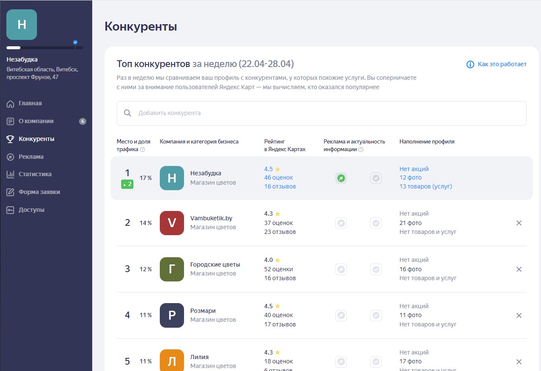Click company name Розмари
This screenshot has width=541, height=371.
pyautogui.click(x=203, y=311)
